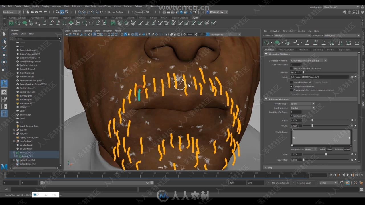Click the Save Scene disk icon
Viewport: 365px width, 205px height.
(x=36, y=12)
